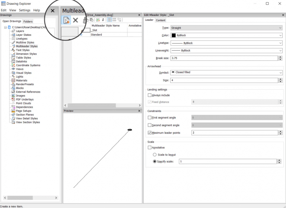Click the swap arrows icon in the toolbar
Image resolution: width=286 pixels, height=208 pixels.
pyautogui.click(x=103, y=20)
